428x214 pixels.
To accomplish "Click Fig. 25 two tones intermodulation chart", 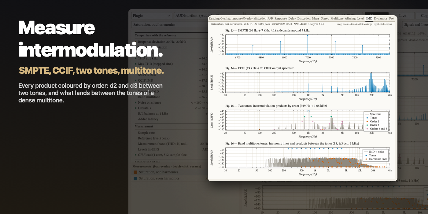I will [308, 120].
